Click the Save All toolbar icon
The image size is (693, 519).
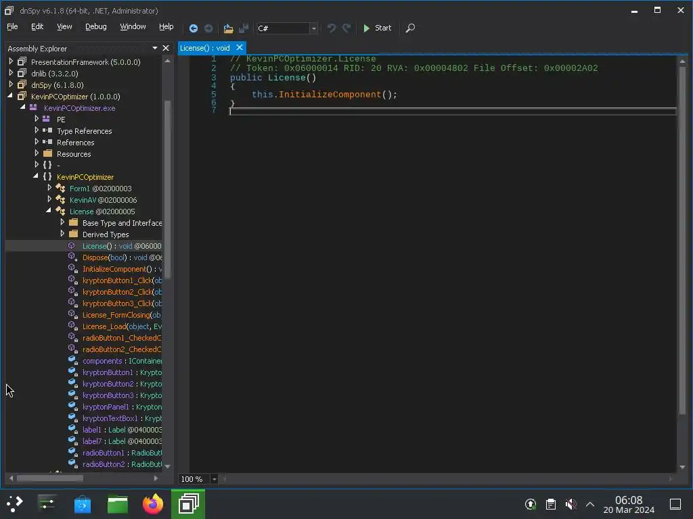tap(244, 28)
